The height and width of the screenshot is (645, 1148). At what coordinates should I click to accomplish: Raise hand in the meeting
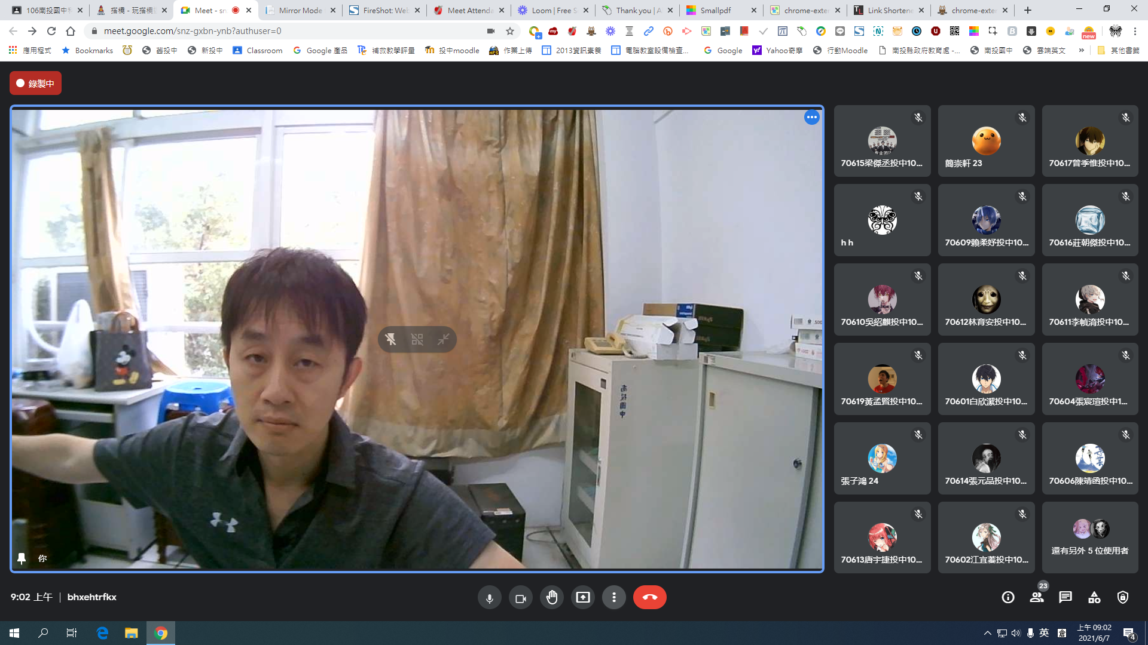[551, 597]
